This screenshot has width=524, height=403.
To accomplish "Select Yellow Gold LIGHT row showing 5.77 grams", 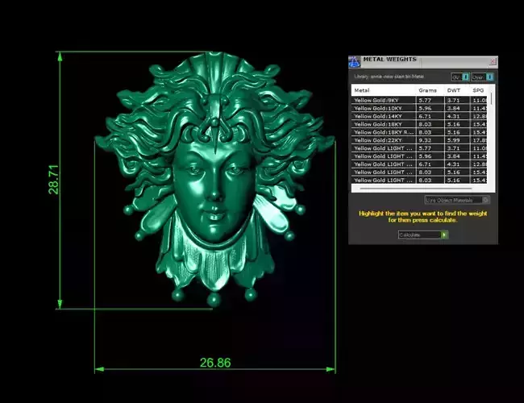I will [419, 148].
